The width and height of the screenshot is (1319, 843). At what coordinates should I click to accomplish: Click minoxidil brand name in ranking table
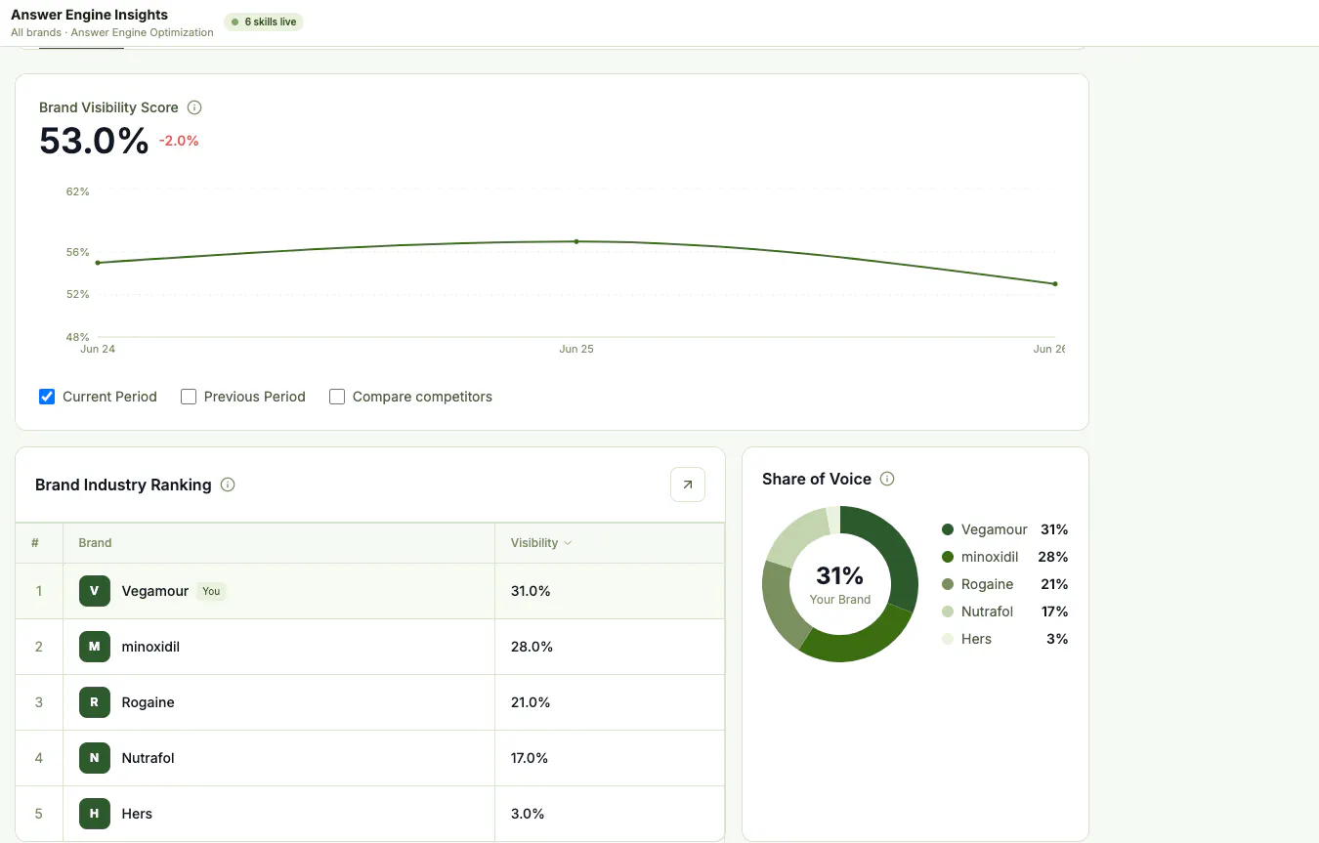[x=150, y=647]
